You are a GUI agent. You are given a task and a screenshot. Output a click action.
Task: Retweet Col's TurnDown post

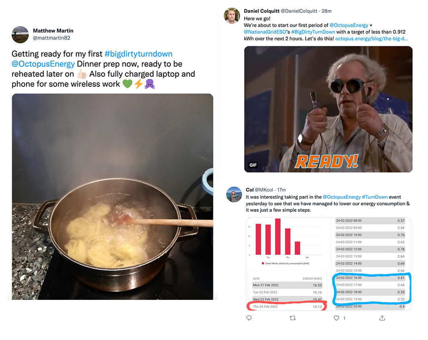pos(293,318)
